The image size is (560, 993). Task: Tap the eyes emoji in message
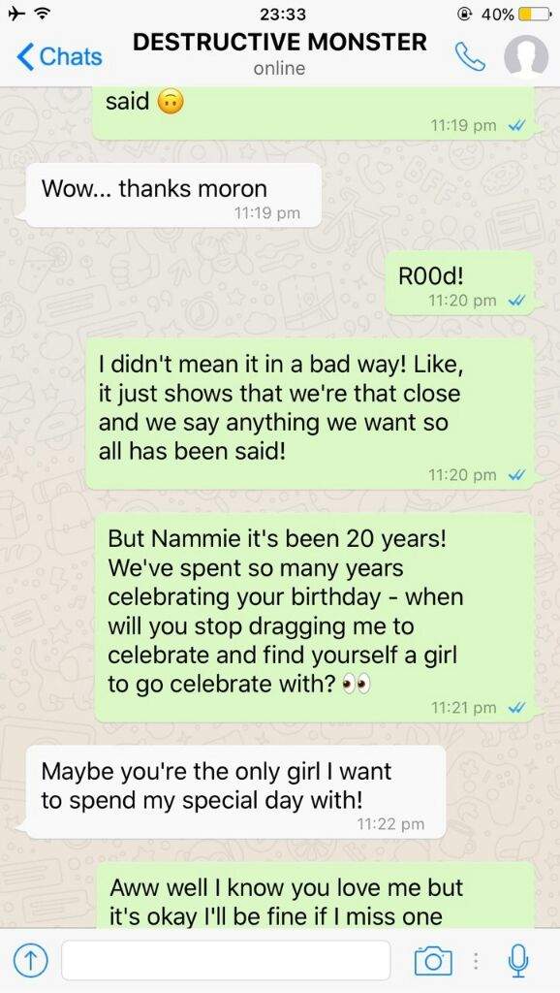(x=355, y=686)
